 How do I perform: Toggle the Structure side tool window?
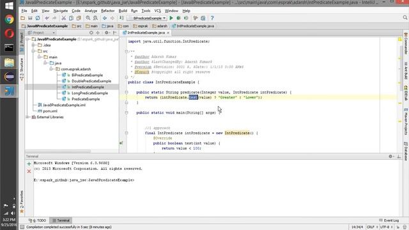pos(22,69)
